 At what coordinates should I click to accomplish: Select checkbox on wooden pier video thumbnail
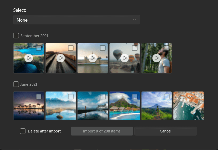[x=71, y=48]
